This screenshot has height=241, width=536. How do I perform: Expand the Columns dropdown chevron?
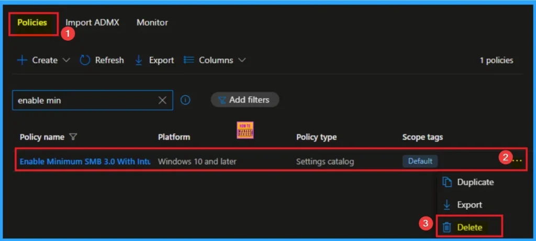click(242, 60)
